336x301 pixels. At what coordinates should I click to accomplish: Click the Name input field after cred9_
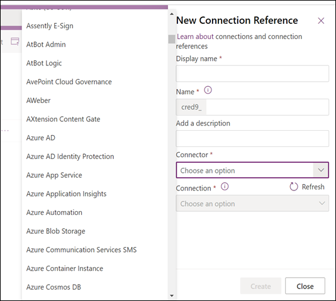pyautogui.click(x=267, y=107)
